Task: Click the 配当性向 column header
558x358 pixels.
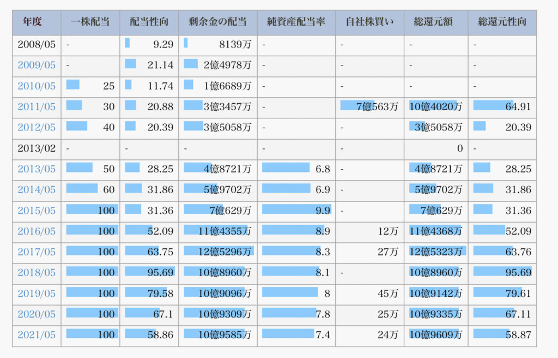Action: click(149, 22)
